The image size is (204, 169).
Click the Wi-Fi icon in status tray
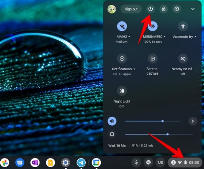(x=180, y=163)
